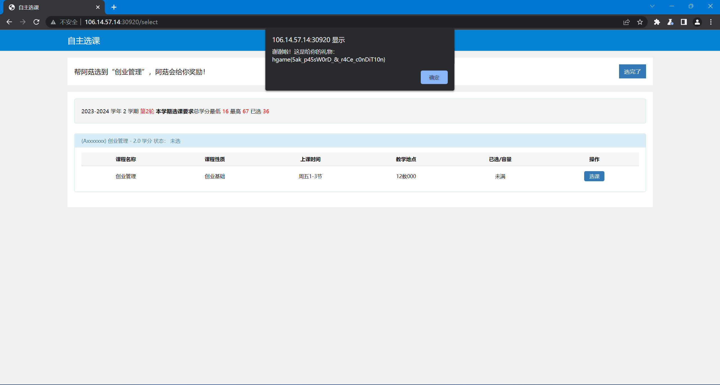Toggle the browser side panel

pos(684,22)
